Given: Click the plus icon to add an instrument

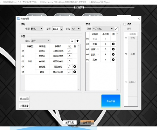Looking at the screenshot, I should pos(78,41).
